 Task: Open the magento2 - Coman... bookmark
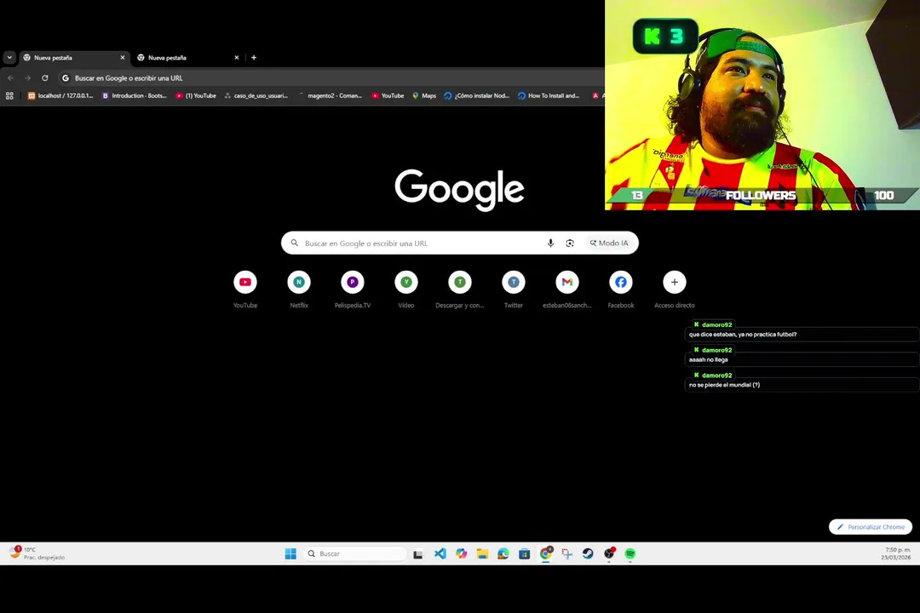pyautogui.click(x=330, y=95)
